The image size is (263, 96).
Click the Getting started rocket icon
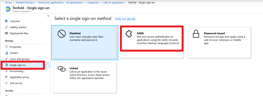click(6, 27)
